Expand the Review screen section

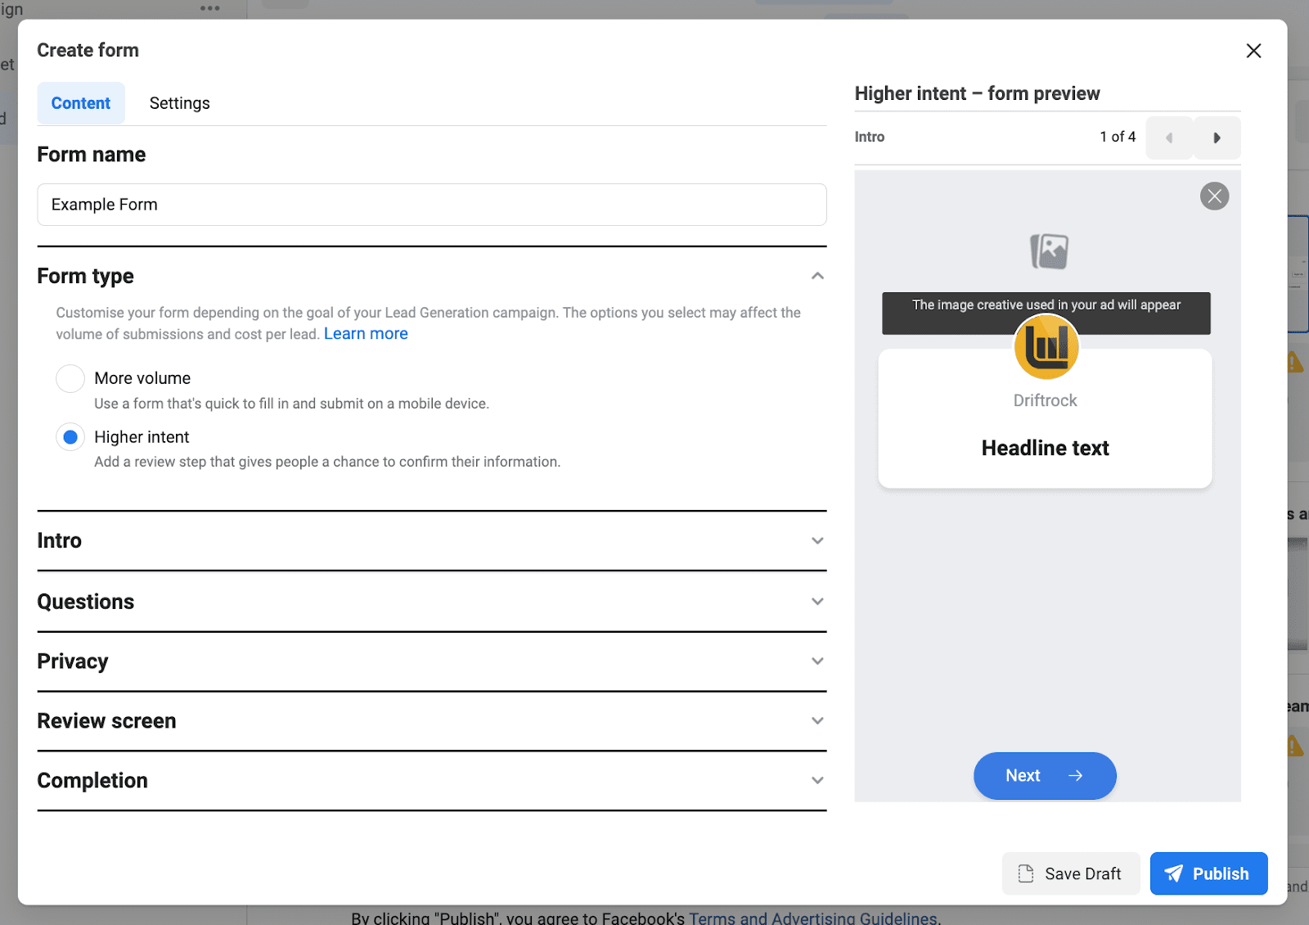tap(817, 721)
